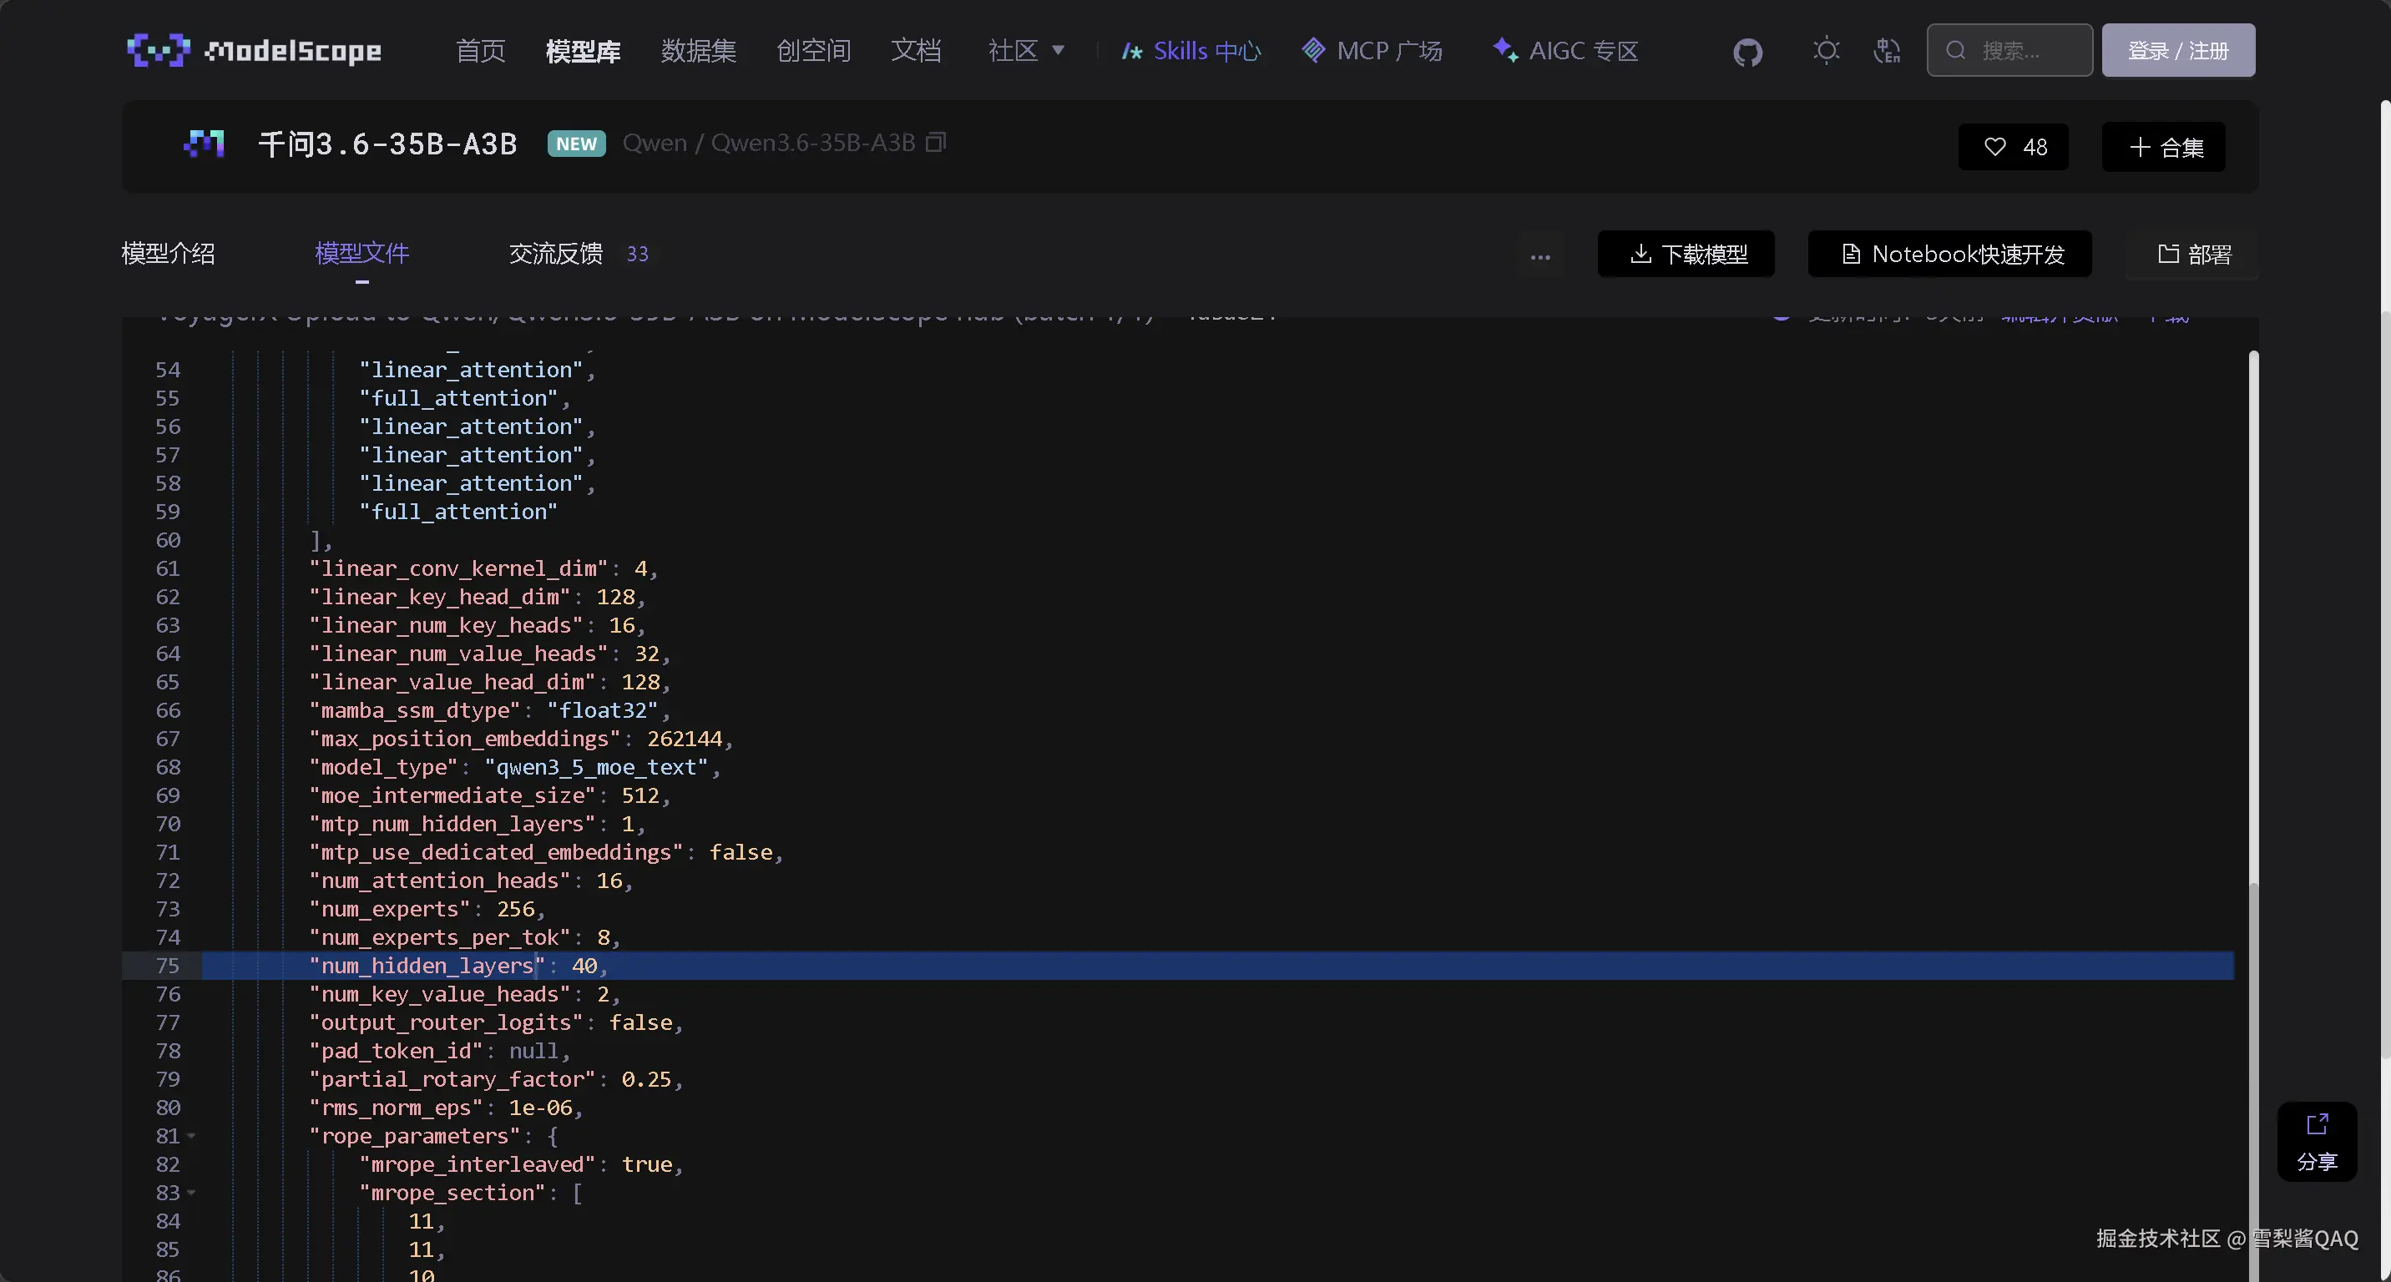The image size is (2391, 1282).
Task: Expand the 社区 dropdown menu
Action: [x=1026, y=50]
